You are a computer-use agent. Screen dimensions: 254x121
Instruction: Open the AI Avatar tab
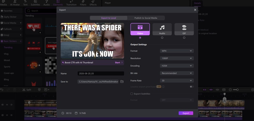point(15,3)
